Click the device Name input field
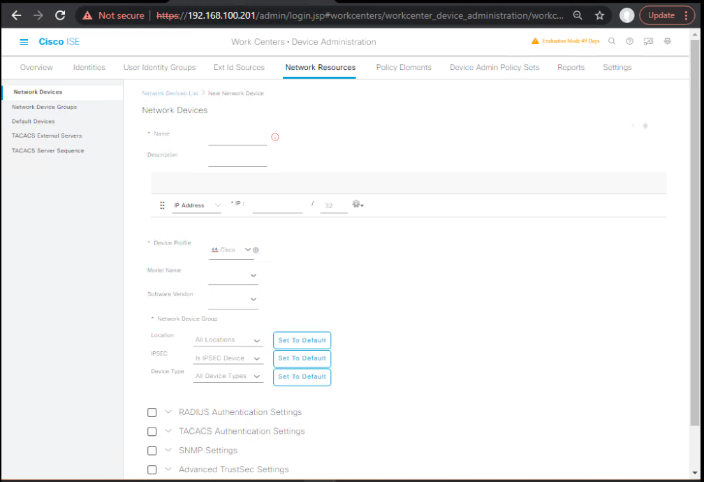Viewport: 704px width, 482px height. (237, 138)
